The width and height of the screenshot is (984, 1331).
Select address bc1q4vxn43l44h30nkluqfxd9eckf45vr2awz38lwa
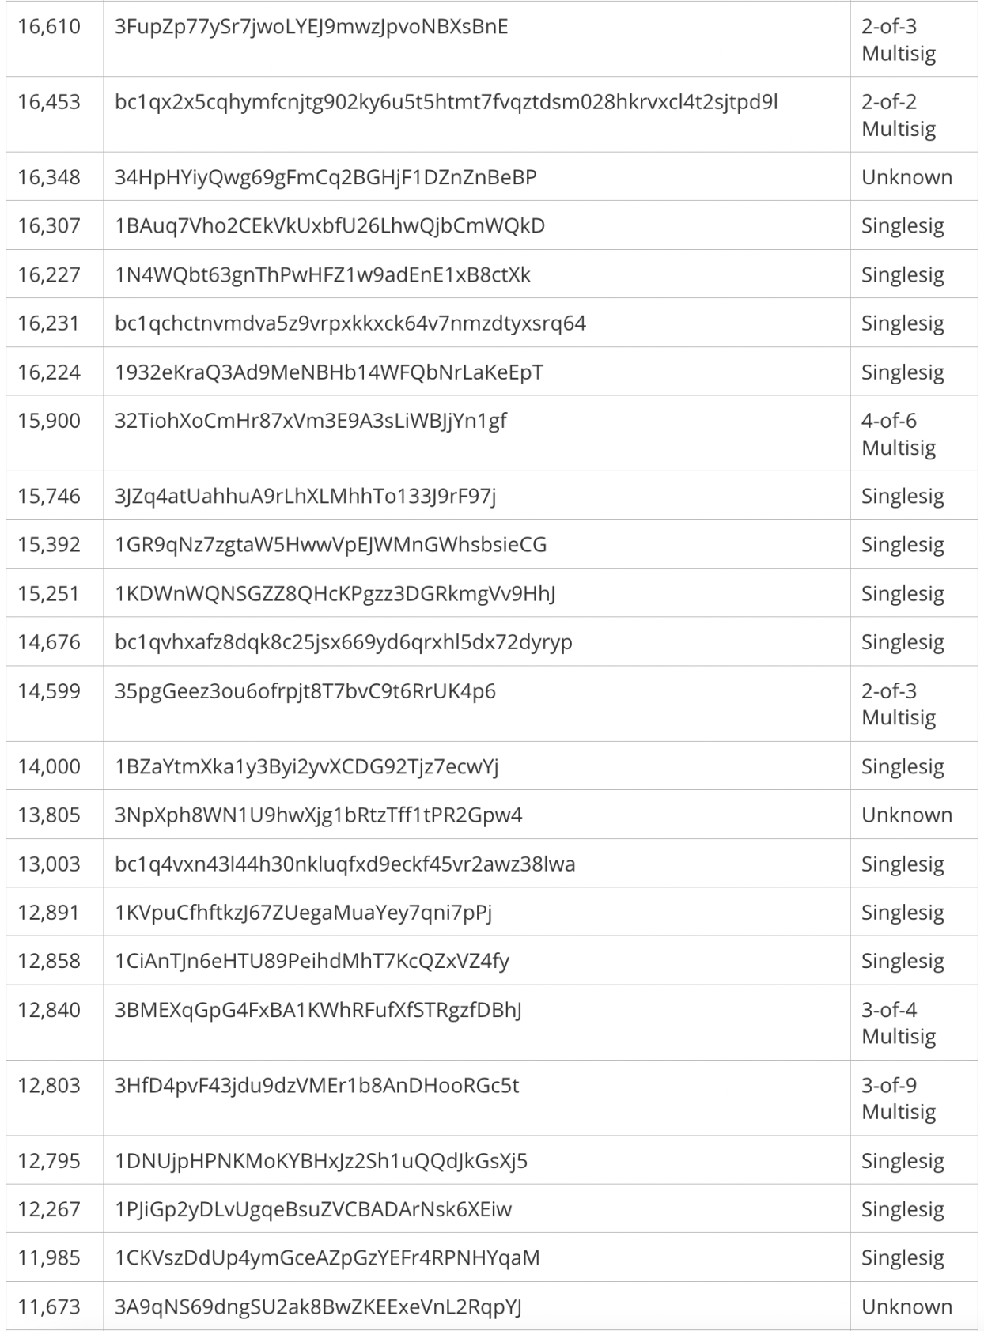[345, 864]
